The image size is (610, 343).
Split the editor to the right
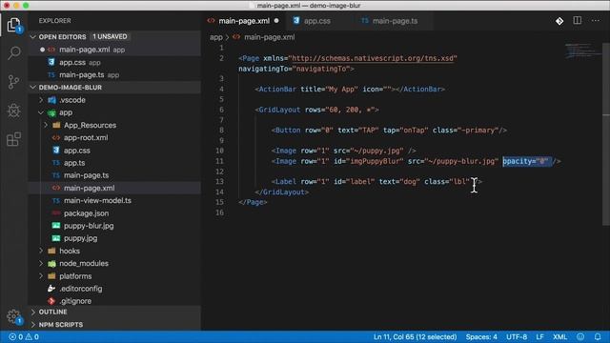(x=578, y=21)
